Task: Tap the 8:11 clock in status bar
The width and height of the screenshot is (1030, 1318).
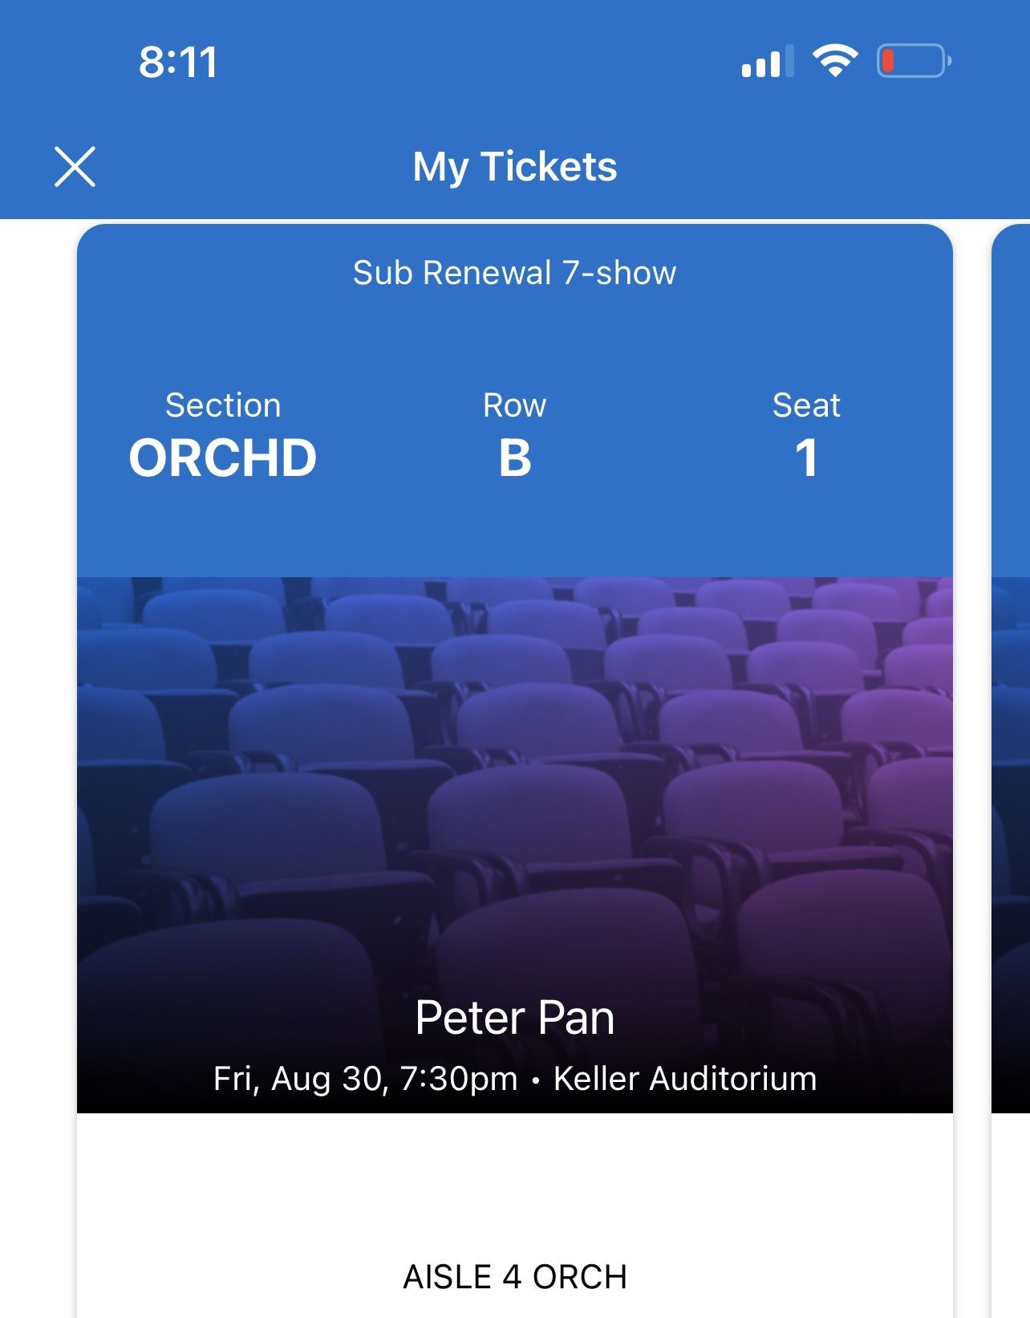Action: pos(178,62)
